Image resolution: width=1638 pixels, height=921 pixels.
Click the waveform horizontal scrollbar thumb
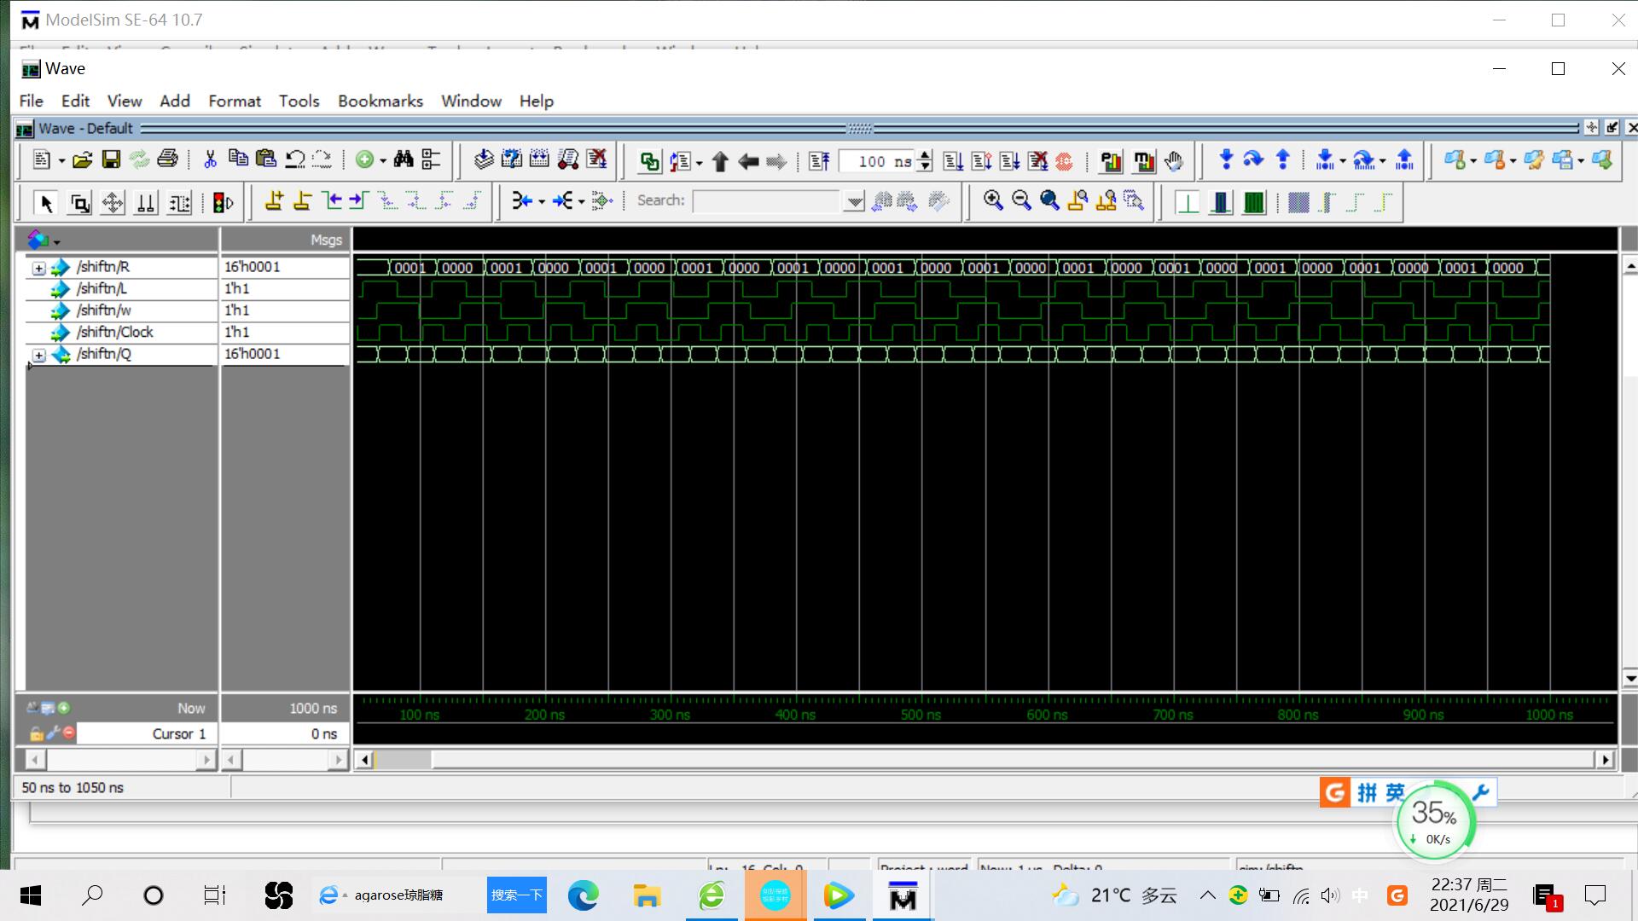pyautogui.click(x=403, y=759)
